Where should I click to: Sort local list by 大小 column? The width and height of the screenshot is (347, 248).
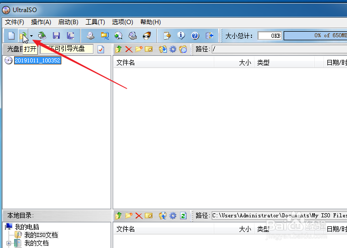234,229
